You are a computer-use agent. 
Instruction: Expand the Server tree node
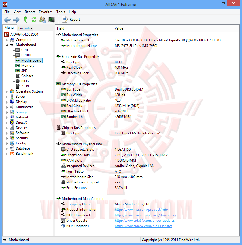tap(7, 97)
